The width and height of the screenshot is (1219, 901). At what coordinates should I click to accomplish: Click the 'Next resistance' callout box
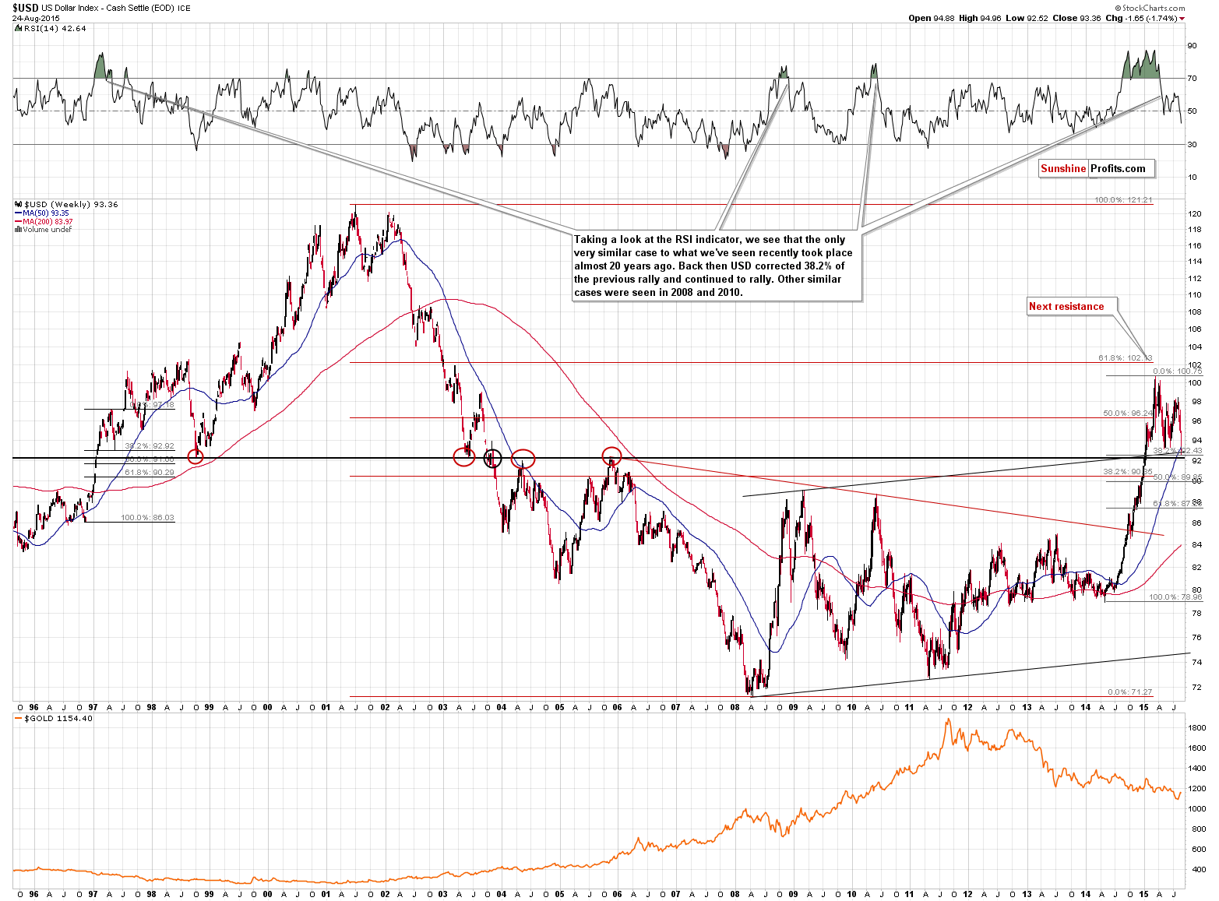pos(1071,306)
